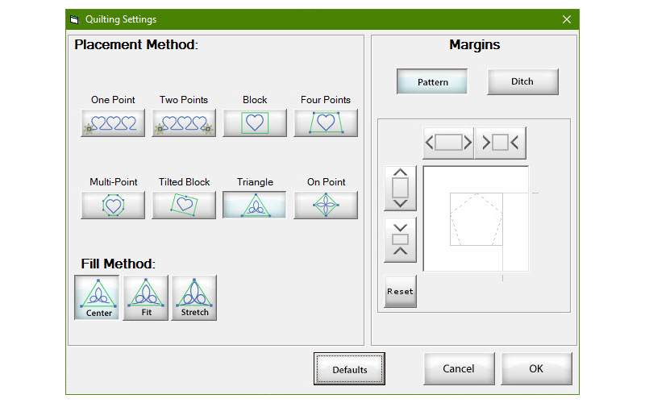Choose the Two Points placement icon
The height and width of the screenshot is (403, 645).
(x=184, y=123)
